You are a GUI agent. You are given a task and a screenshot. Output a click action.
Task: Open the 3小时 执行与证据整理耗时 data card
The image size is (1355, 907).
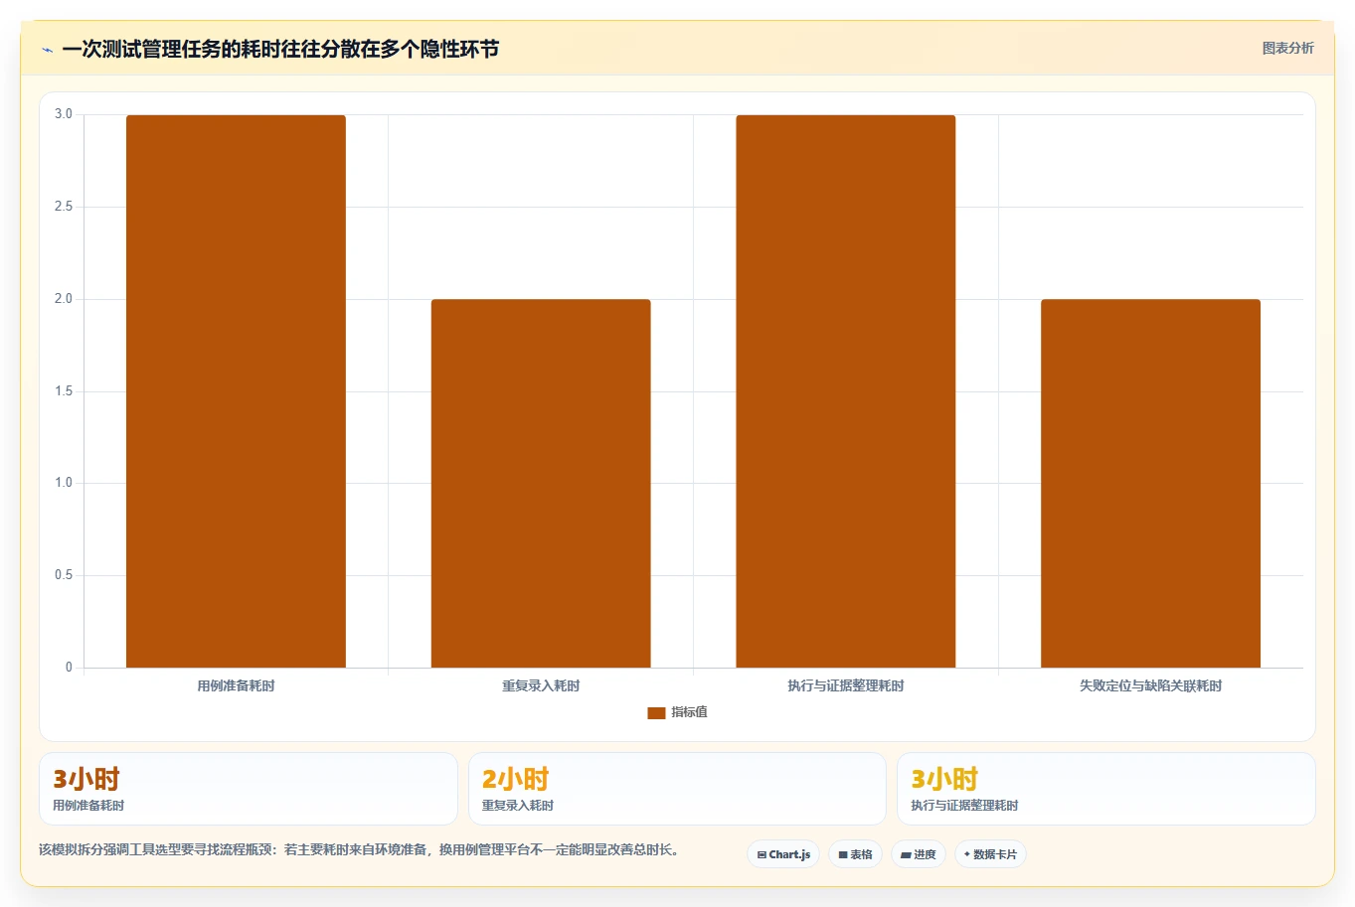coord(1106,789)
